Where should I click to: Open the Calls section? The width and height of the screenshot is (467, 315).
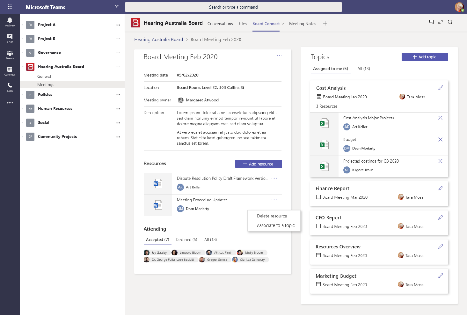[x=10, y=87]
